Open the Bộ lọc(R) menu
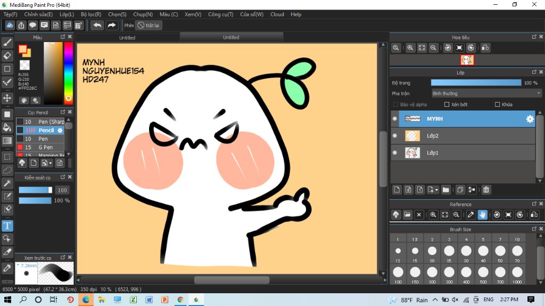 tap(91, 14)
